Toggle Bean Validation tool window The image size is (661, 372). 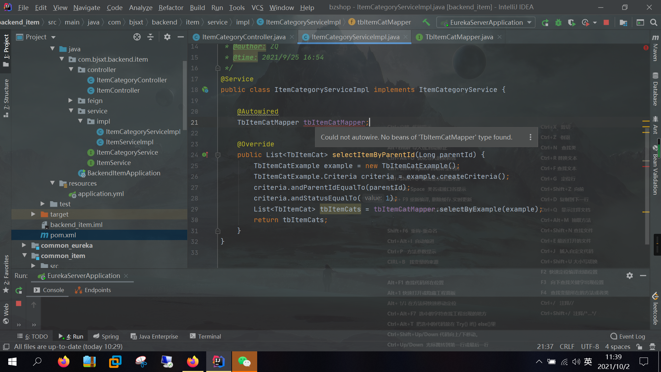pos(655,170)
